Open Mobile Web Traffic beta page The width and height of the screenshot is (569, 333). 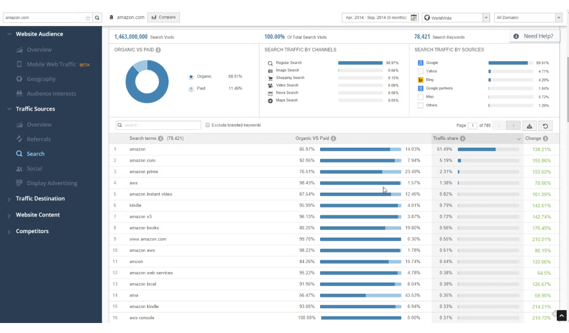pos(51,64)
